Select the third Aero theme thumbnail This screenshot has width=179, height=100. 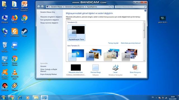pos(112,55)
